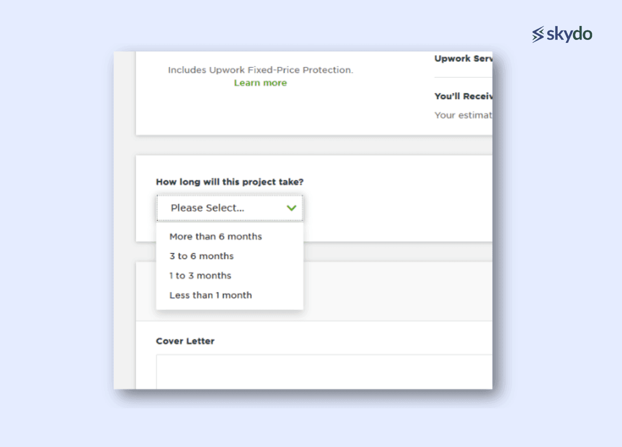Screen dimensions: 622x447
Task: Click the truncated "Upwork Serv" fee heading
Action: [463, 59]
